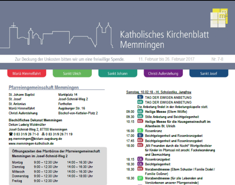Click Donnerstag afternoon hours 14:00 – 18:00 Uhr
235x185 pixels.
pyautogui.click(x=80, y=176)
